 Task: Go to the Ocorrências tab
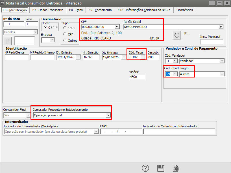[184, 10]
